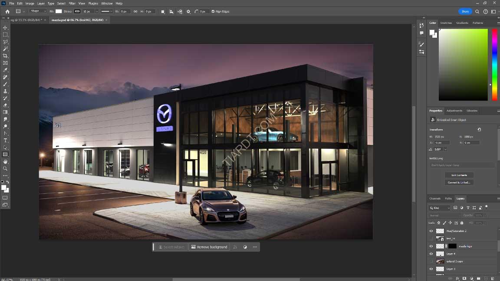Select the Frame tool
Image resolution: width=500 pixels, height=281 pixels.
(5, 63)
